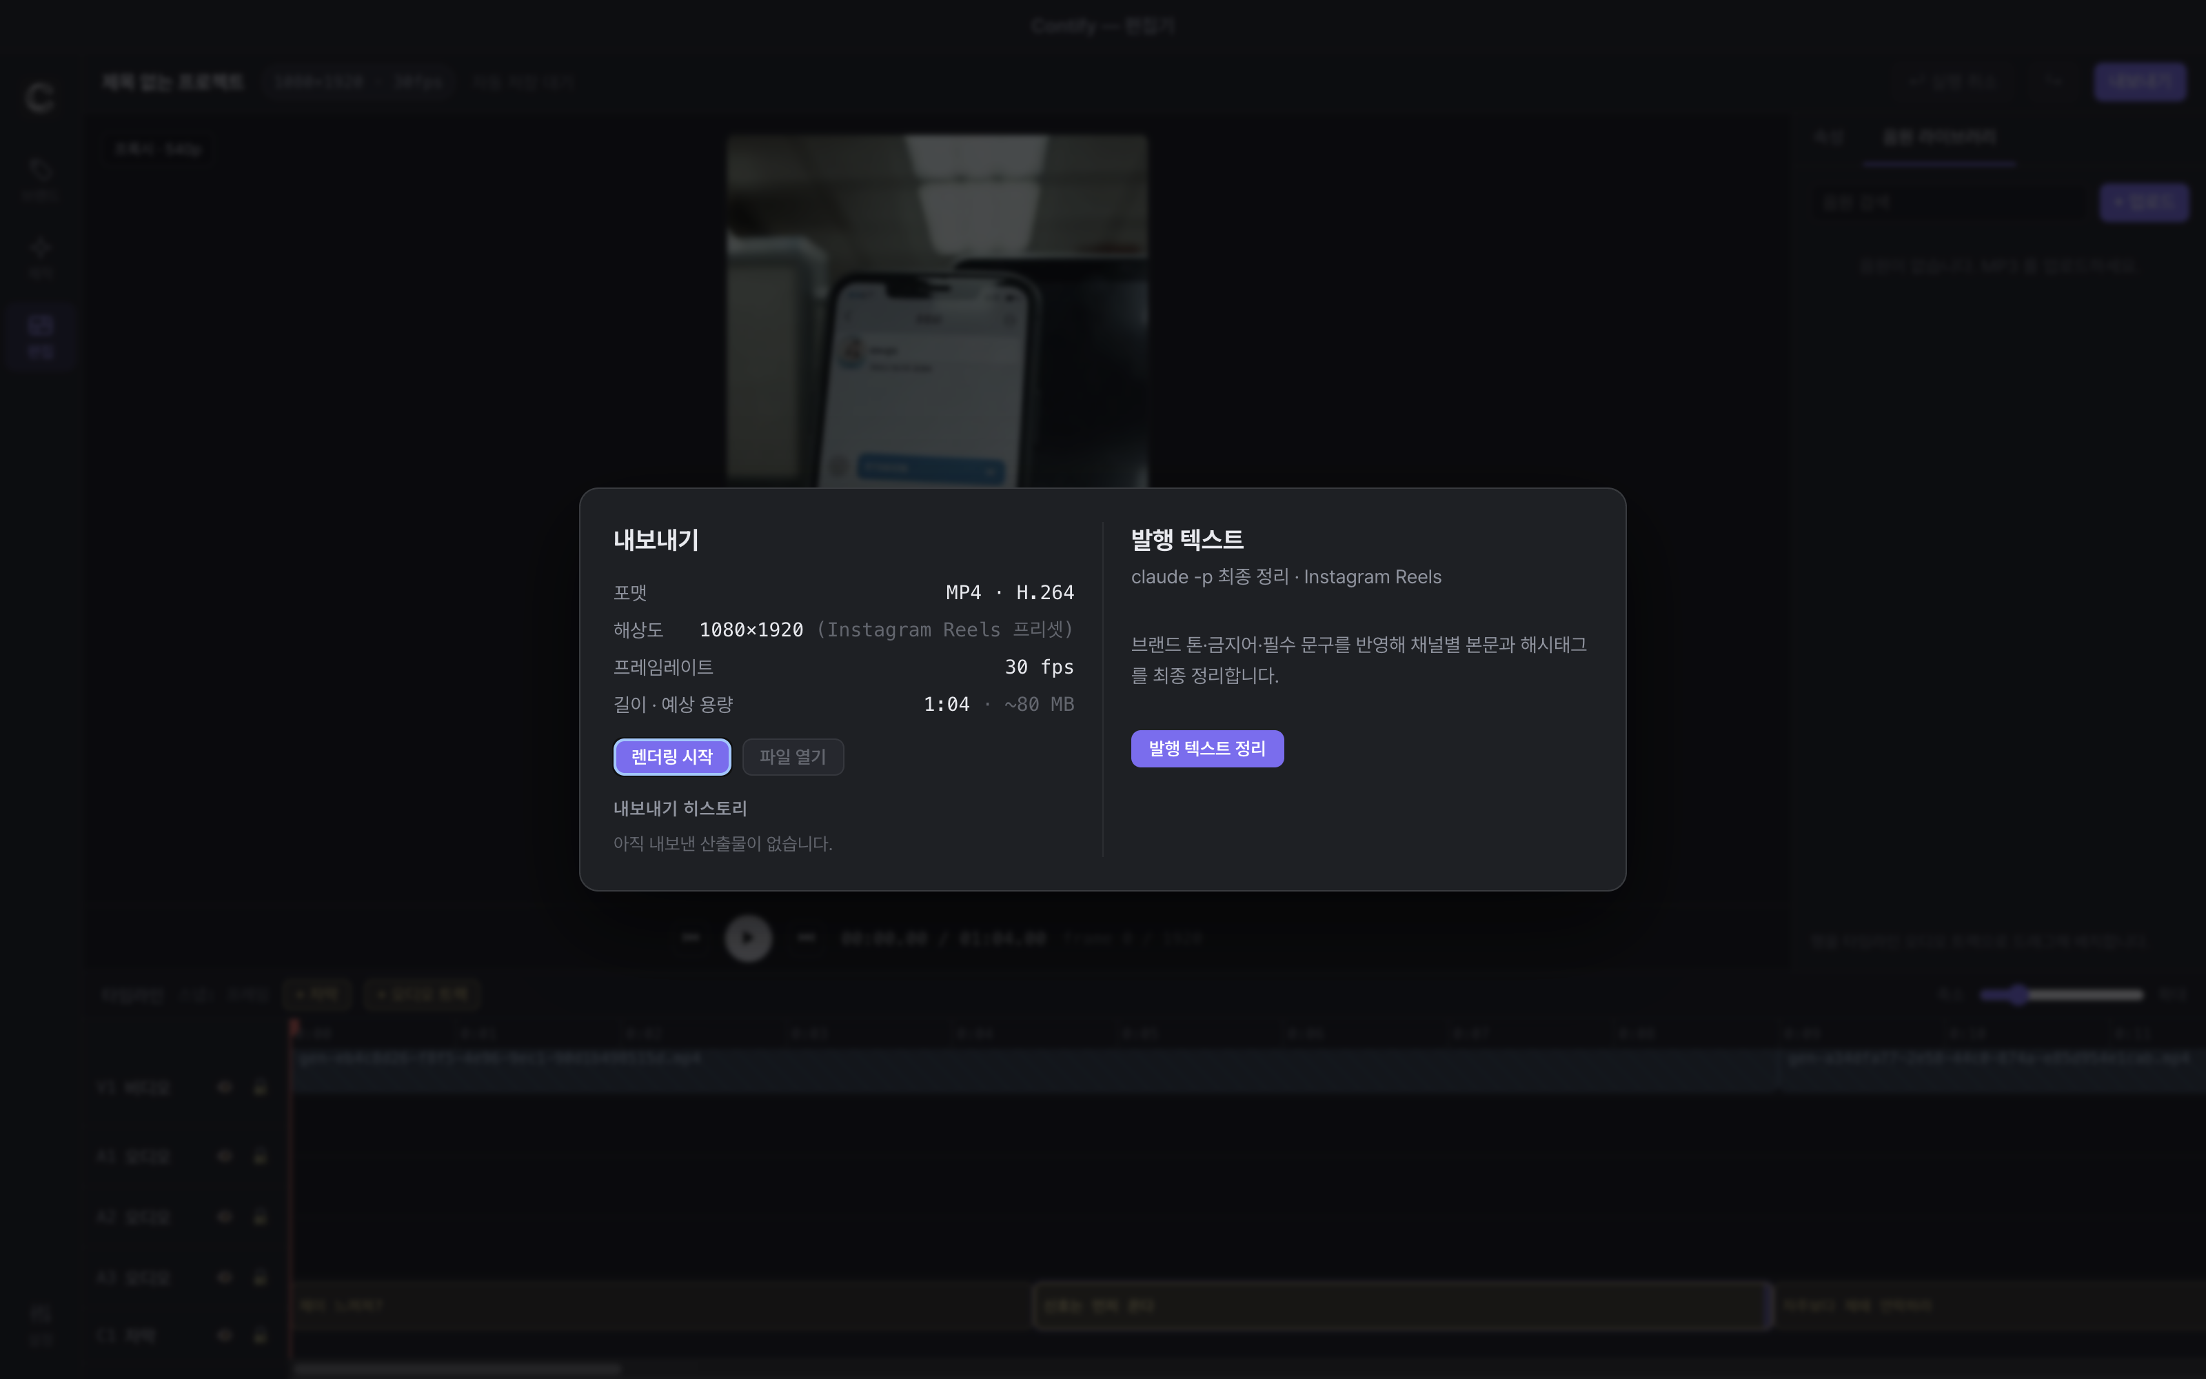This screenshot has width=2206, height=1379.
Task: Toggle V1 video track visibility eye
Action: click(x=224, y=1087)
